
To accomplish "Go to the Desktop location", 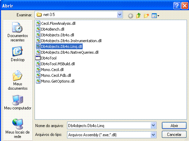I will 18,54.
